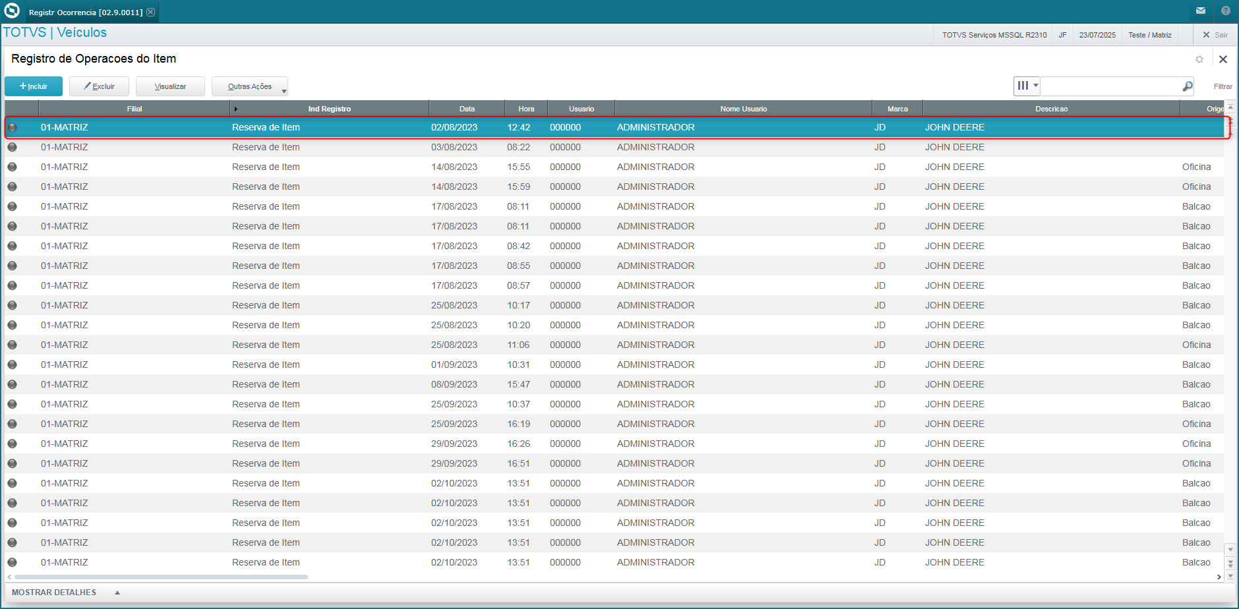Click JOHN DEERE in the 12:42 row
The height and width of the screenshot is (609, 1239).
[954, 127]
